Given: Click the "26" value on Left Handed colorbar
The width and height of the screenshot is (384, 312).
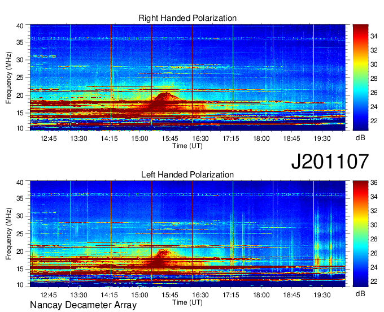Looking at the screenshot, I should [374, 253].
